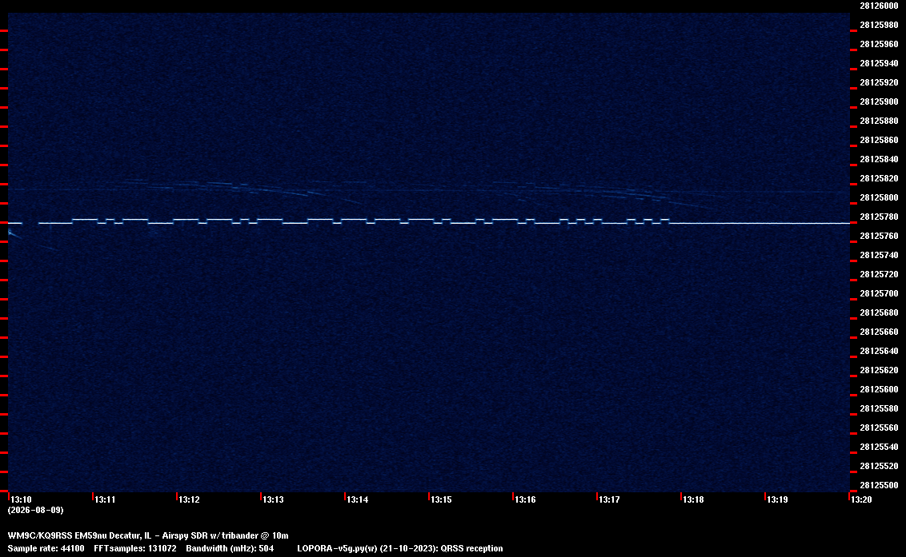This screenshot has height=557, width=906.
Task: Select frequency value 28125540
Action: tap(879, 446)
